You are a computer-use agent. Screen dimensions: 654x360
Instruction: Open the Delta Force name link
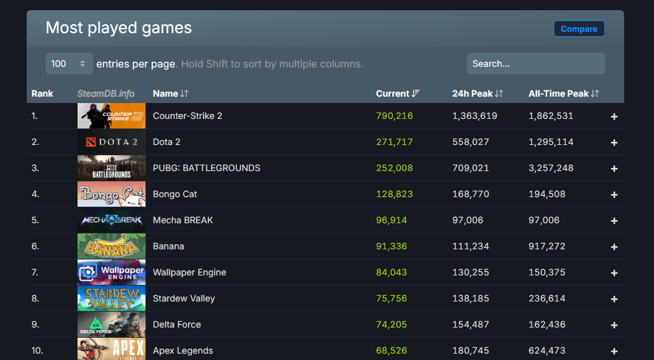177,324
